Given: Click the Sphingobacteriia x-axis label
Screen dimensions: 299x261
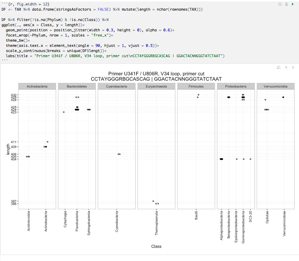Looking at the screenshot, I should click(x=89, y=223).
